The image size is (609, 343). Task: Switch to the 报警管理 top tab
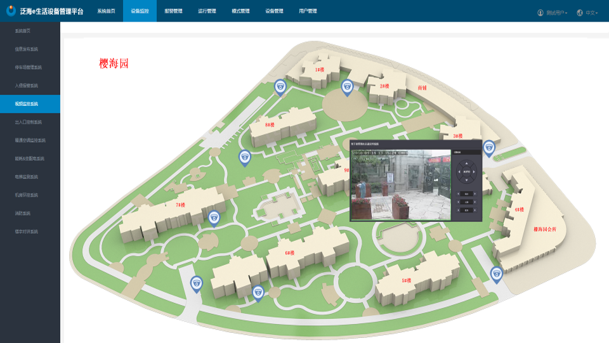point(173,11)
